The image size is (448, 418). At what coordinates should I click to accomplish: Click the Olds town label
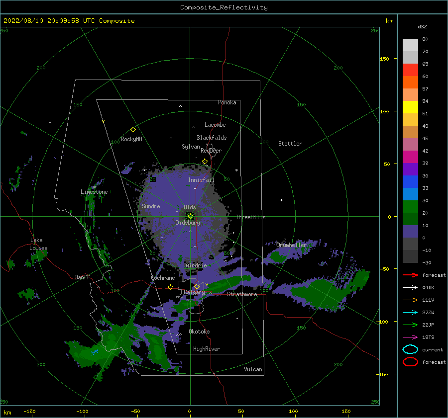coord(190,207)
